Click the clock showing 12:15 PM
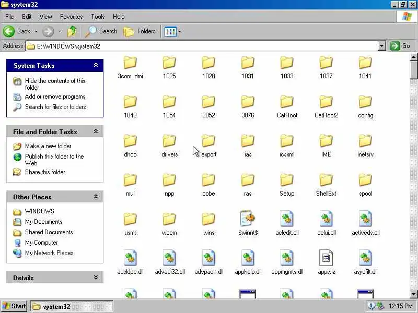Viewport: 418px width, 313px height. [401, 306]
